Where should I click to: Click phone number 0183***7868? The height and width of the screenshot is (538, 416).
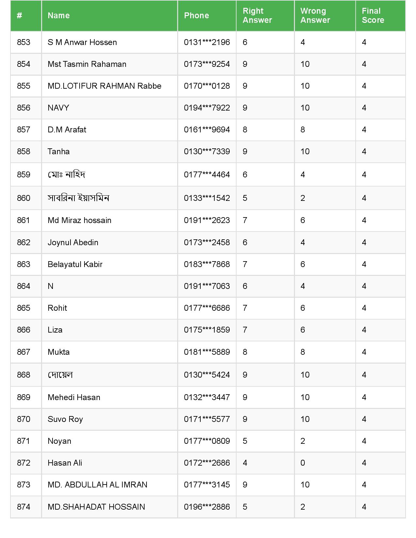[207, 264]
